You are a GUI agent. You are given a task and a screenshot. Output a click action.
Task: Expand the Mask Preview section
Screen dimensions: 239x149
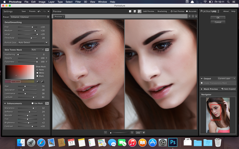(x=201, y=89)
